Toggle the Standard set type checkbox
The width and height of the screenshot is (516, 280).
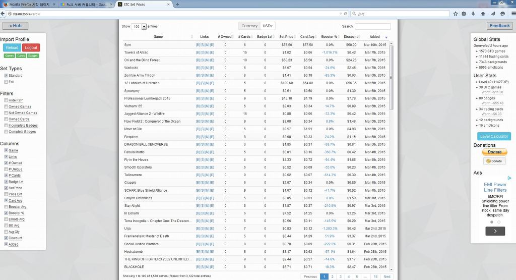[x=6, y=76]
